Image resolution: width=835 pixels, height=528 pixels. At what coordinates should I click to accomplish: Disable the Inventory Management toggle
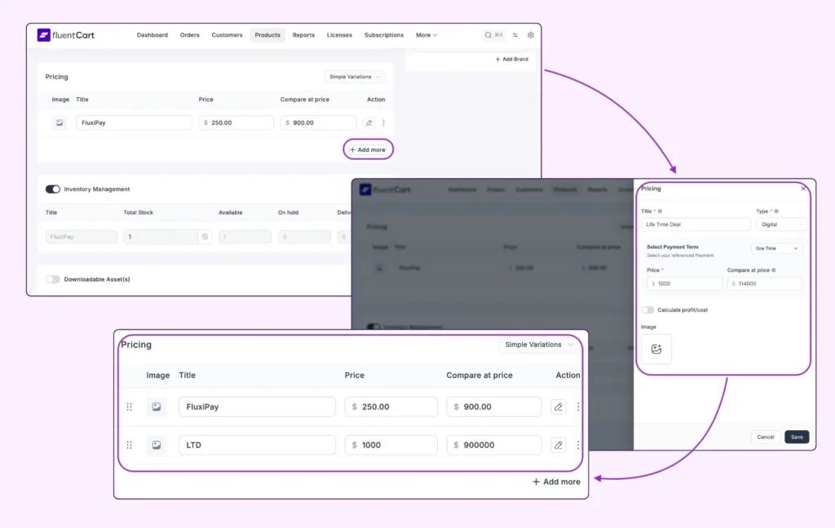coord(53,189)
